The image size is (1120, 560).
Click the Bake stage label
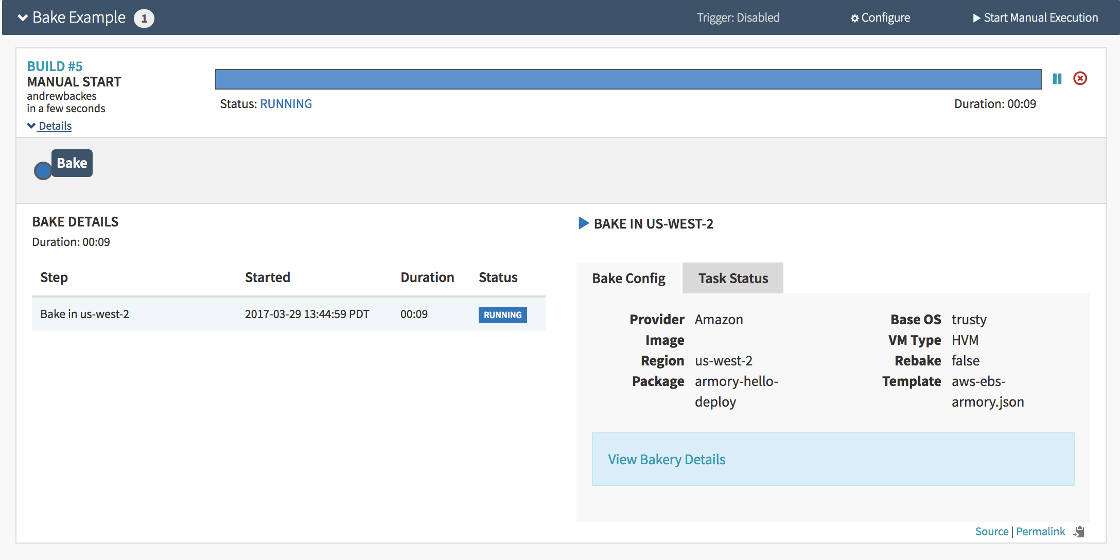tap(72, 163)
